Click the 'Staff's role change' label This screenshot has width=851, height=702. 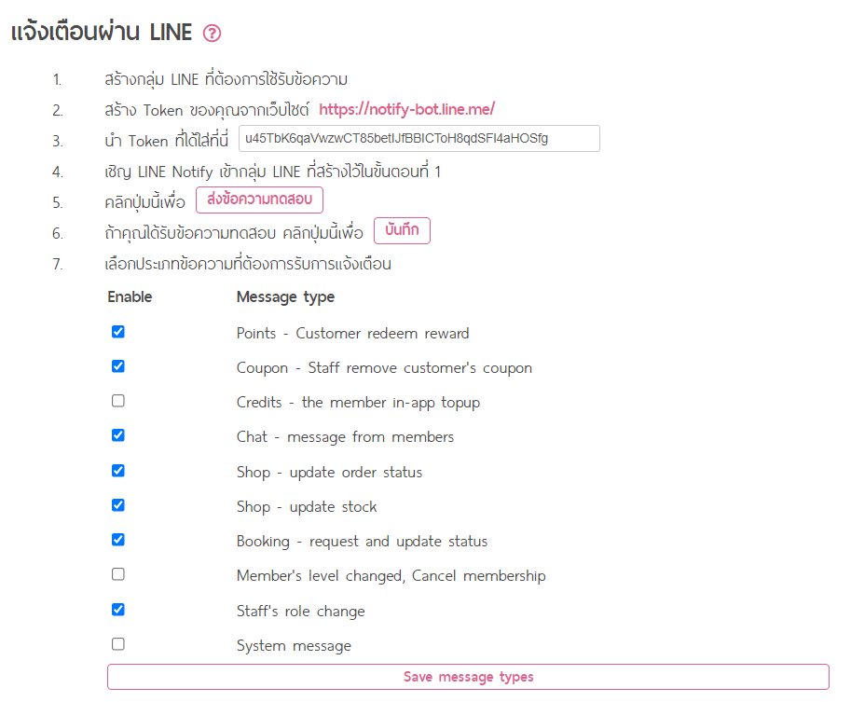[301, 612]
